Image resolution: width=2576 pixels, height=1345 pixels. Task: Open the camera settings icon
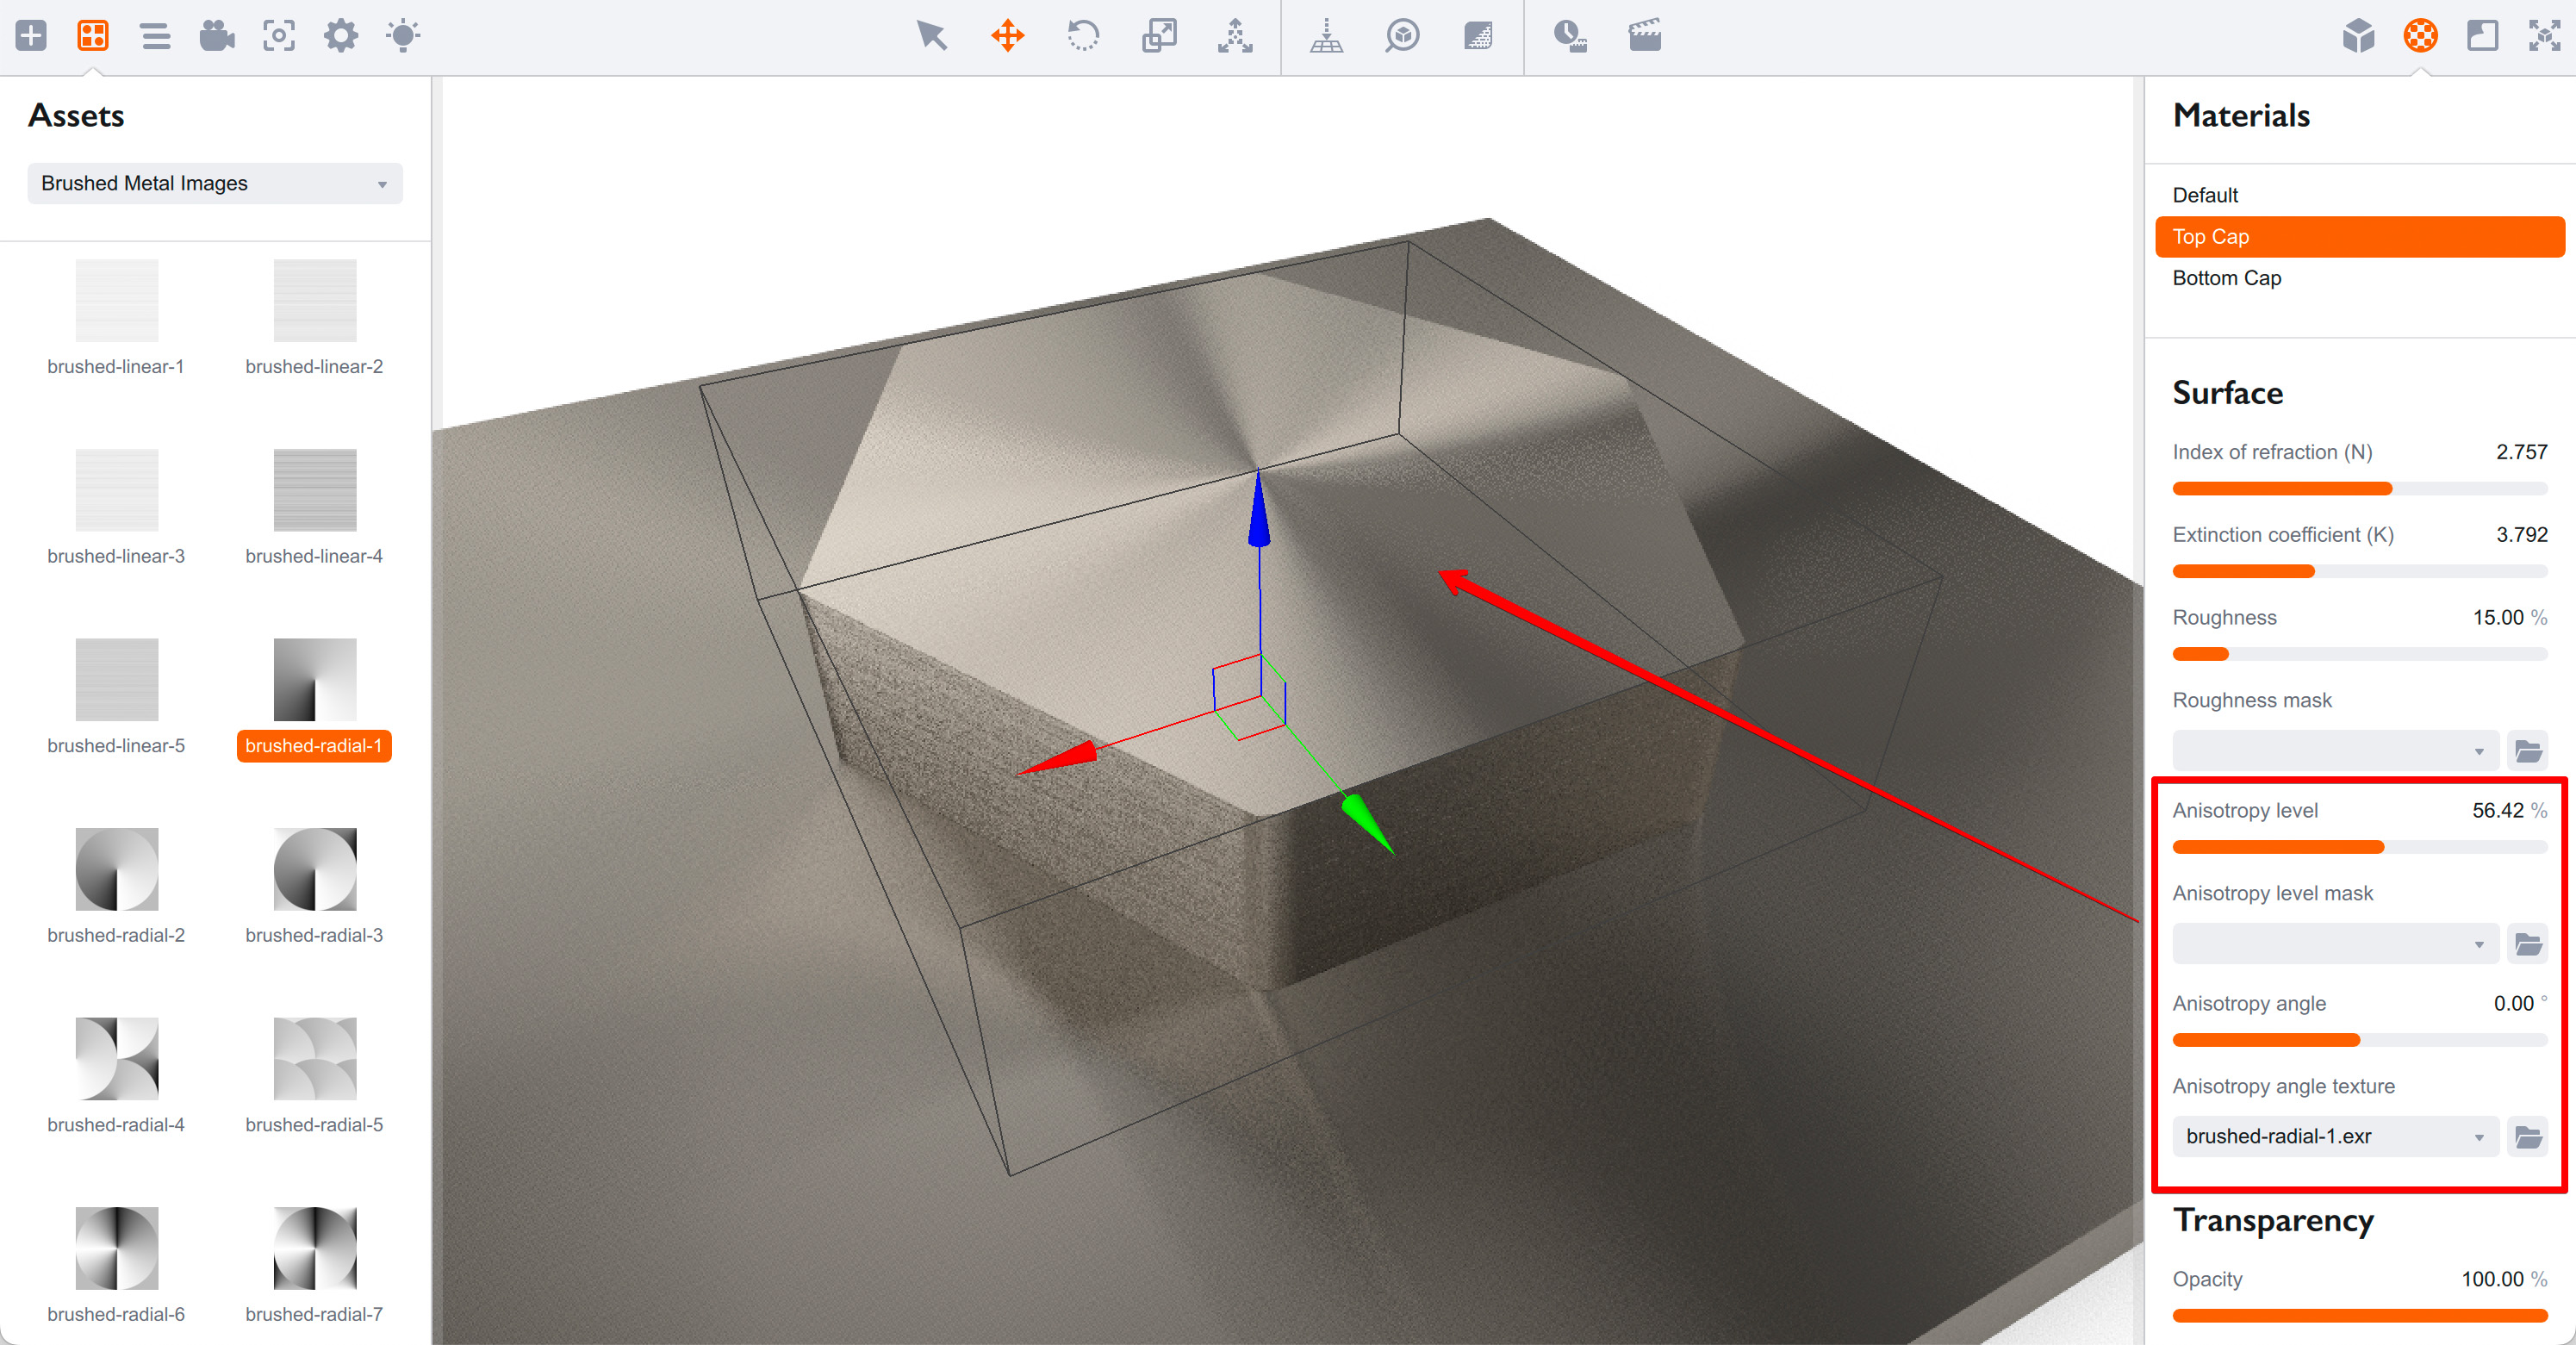click(x=216, y=36)
